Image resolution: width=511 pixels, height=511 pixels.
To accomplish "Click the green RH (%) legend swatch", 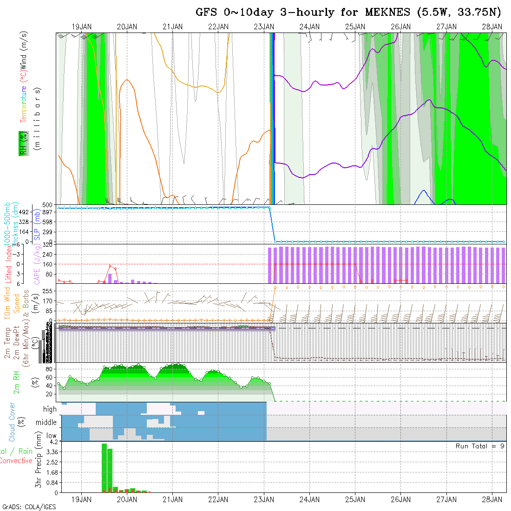I will pyautogui.click(x=22, y=143).
